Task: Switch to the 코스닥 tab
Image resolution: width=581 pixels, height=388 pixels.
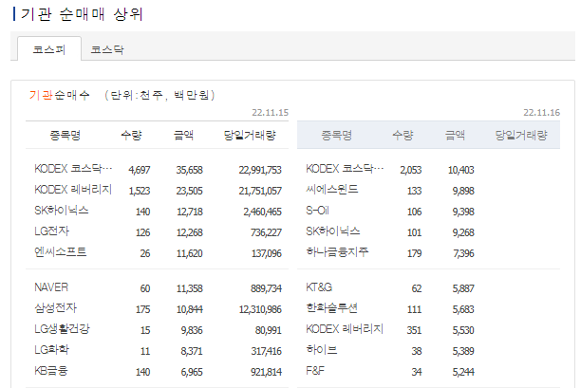Action: pyautogui.click(x=107, y=49)
